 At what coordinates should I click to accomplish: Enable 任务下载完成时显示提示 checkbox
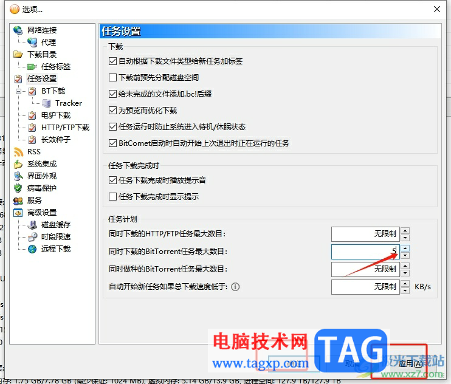(112, 197)
